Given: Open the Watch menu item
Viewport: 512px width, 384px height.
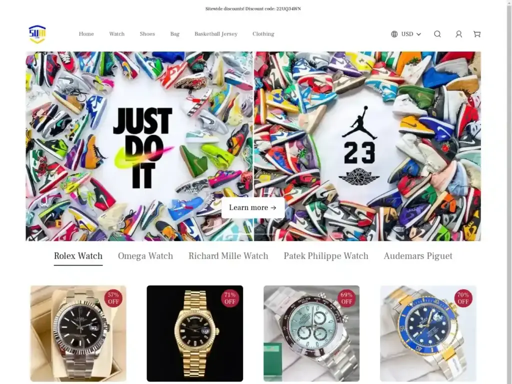Looking at the screenshot, I should [117, 34].
